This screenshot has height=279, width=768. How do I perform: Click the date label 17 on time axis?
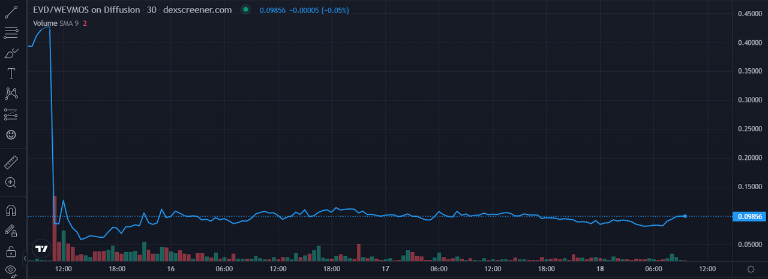(x=385, y=269)
